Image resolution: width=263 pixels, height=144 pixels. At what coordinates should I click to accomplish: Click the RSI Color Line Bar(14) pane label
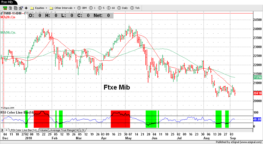coord(17,112)
